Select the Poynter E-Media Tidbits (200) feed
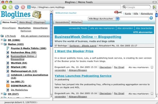The image size is (158, 104). click(28, 48)
